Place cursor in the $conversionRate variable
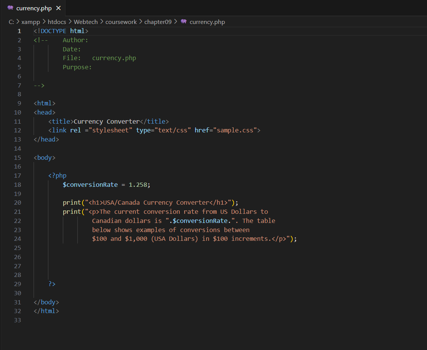The height and width of the screenshot is (350, 427). [90, 185]
